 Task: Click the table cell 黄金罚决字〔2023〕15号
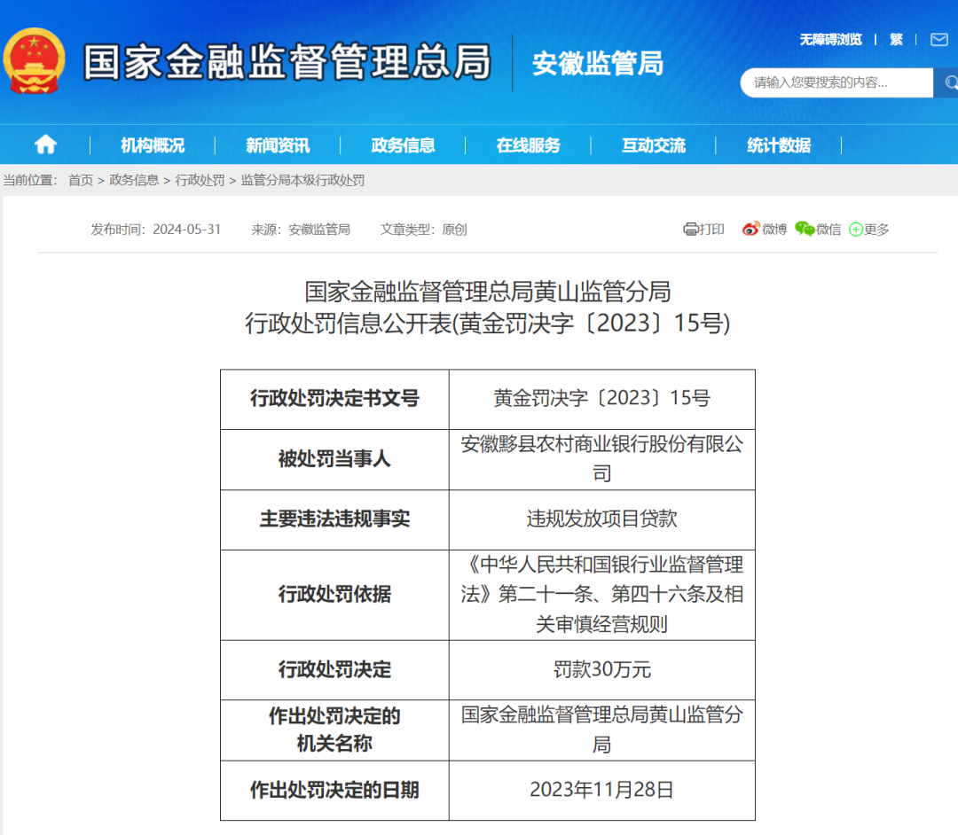[601, 399]
